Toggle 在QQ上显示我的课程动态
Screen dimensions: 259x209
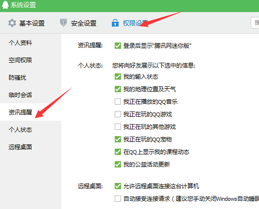(118, 152)
